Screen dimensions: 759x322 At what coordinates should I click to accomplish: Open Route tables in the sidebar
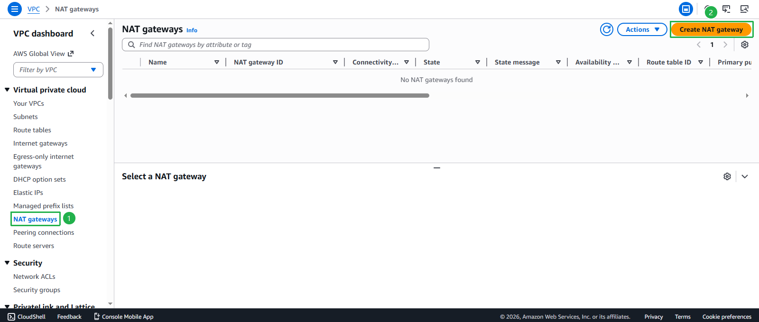(32, 130)
